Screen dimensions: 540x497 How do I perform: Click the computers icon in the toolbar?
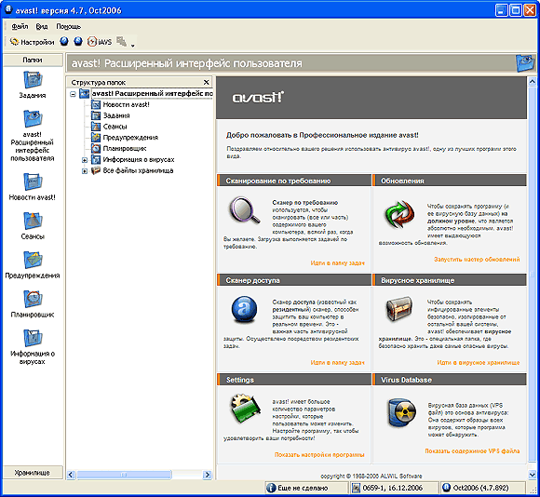point(122,42)
